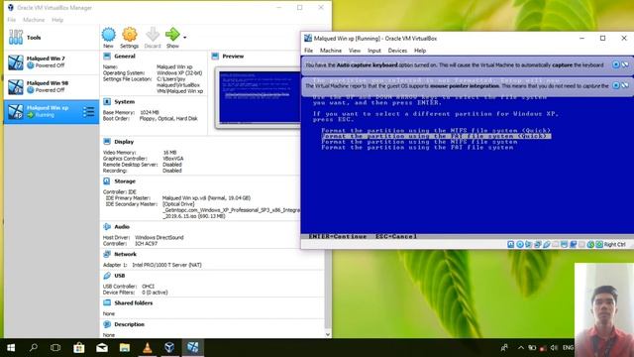Open the Storage section heading link
Image resolution: width=634 pixels, height=357 pixels.
(125, 181)
